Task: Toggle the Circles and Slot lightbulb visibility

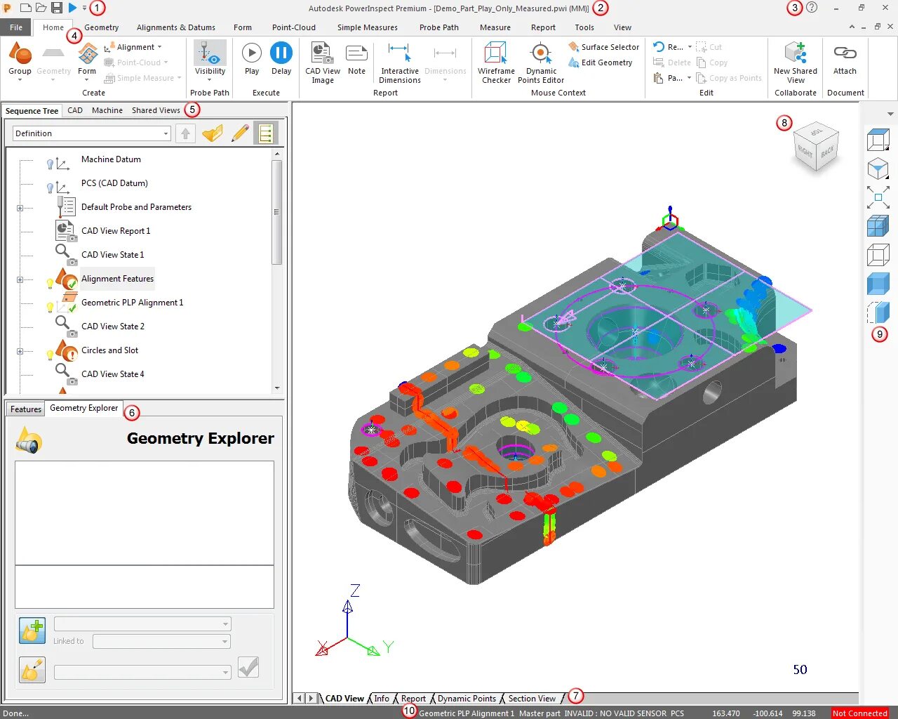Action: click(50, 355)
